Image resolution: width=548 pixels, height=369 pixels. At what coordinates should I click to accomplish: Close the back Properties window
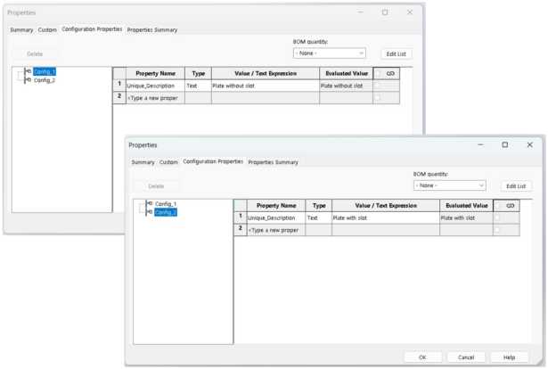click(x=410, y=12)
